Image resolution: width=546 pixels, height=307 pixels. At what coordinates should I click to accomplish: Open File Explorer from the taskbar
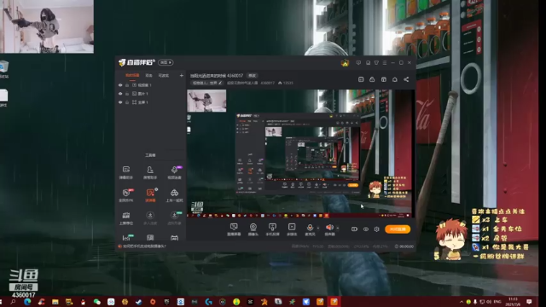click(55, 302)
